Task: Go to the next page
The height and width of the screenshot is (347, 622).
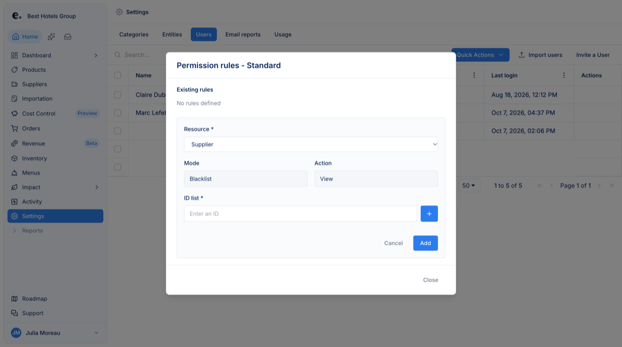Action: (x=599, y=186)
